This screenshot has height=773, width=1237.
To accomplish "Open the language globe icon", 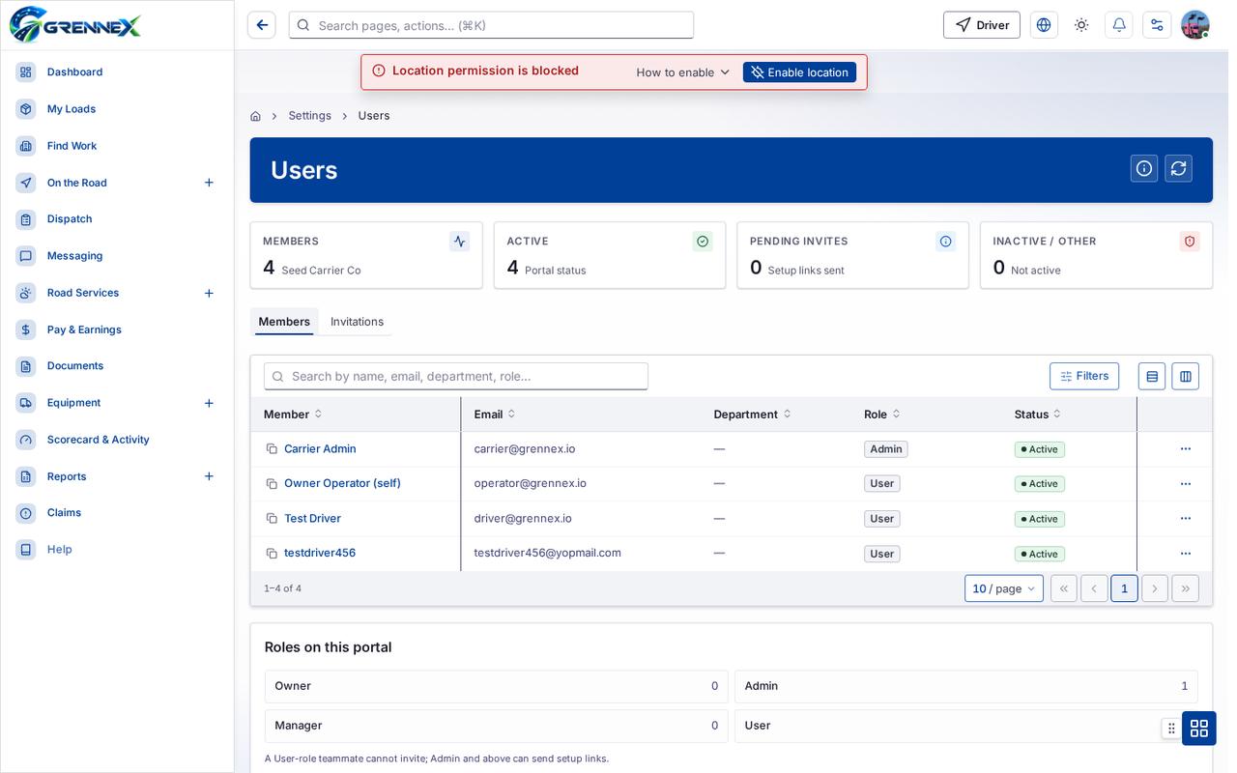I will click(1044, 25).
